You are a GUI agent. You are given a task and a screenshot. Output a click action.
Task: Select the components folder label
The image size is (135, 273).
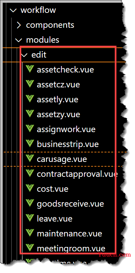(50, 25)
